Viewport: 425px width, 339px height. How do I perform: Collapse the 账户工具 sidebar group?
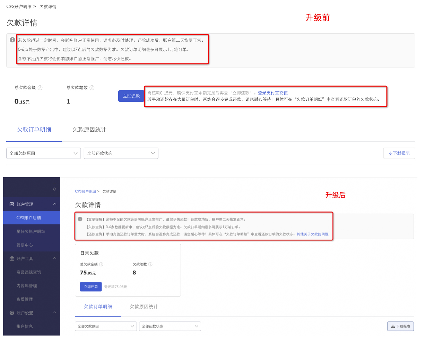coord(54,258)
